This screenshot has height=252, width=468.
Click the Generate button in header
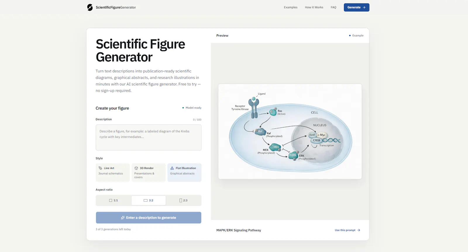click(356, 7)
